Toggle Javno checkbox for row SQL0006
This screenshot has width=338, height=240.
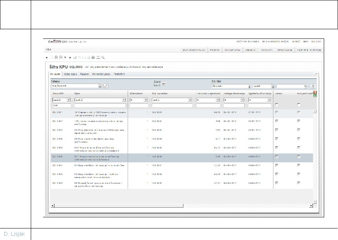(277, 157)
